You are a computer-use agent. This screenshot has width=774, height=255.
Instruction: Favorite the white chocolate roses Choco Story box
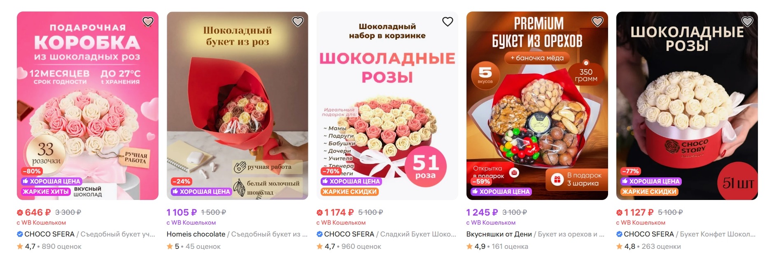747,21
